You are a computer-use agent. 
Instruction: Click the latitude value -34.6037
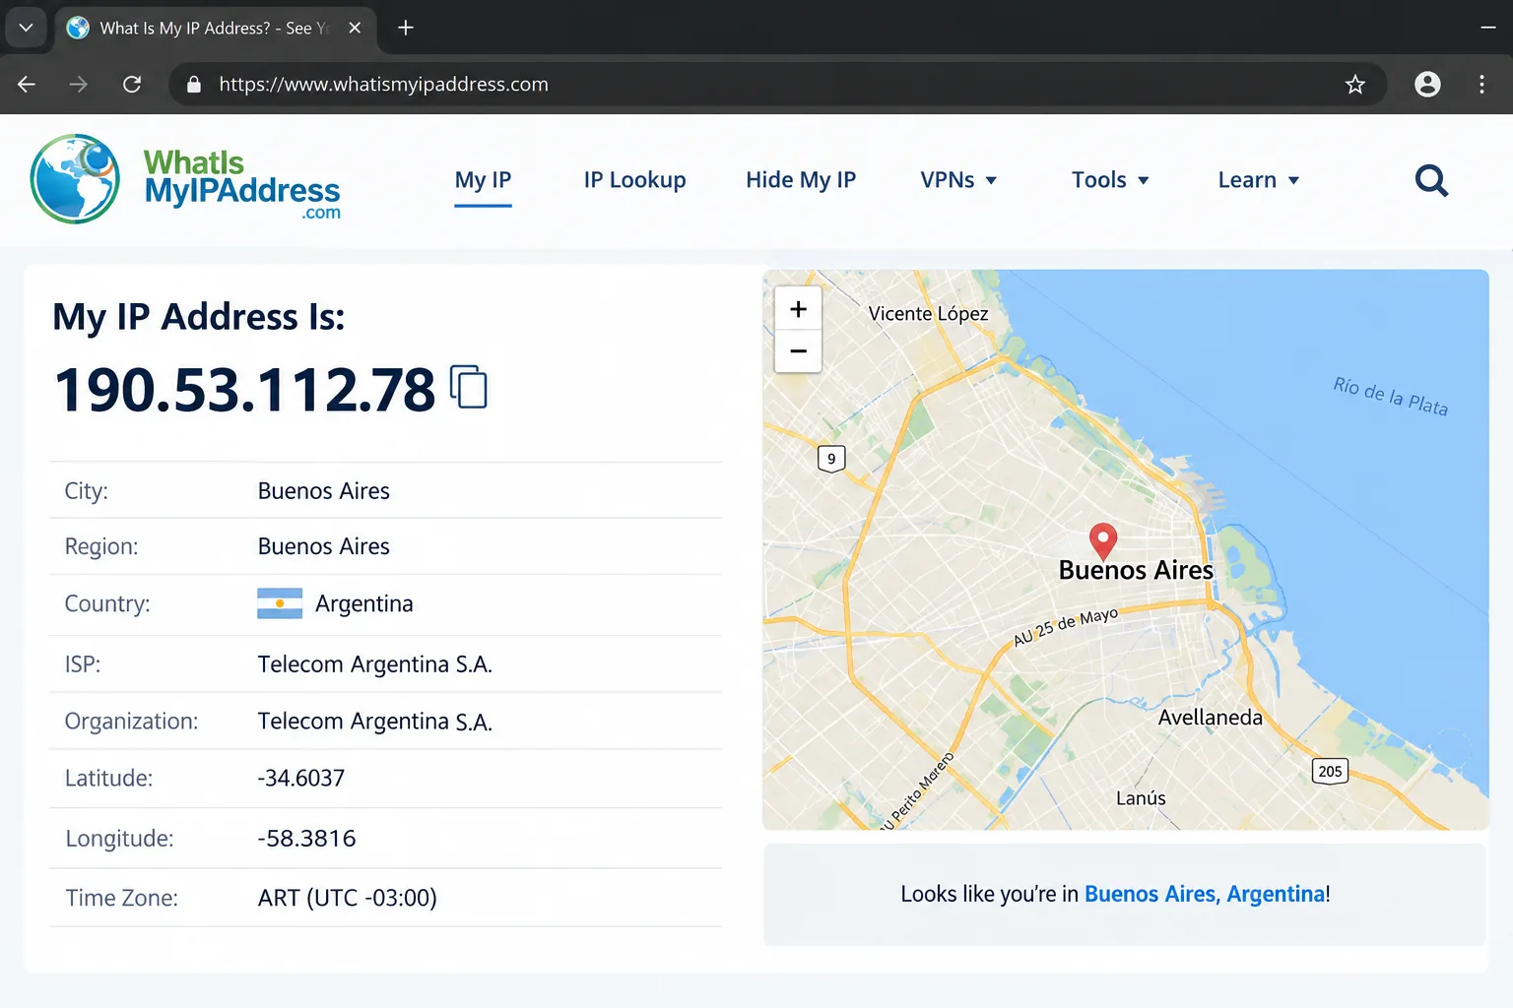[x=301, y=778]
